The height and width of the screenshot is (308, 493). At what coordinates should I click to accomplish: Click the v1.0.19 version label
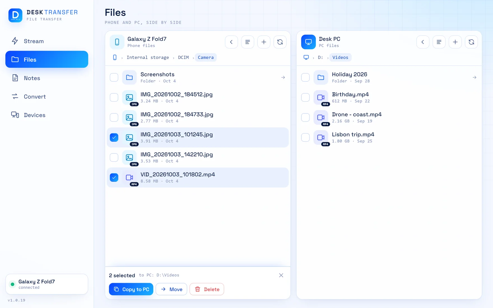click(17, 300)
